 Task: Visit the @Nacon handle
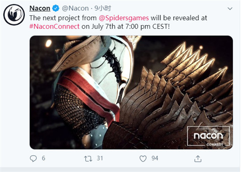75,8
